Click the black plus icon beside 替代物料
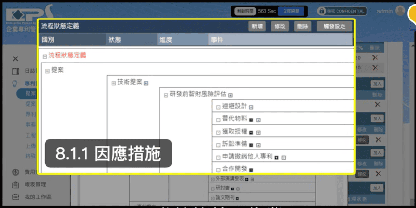 [x=251, y=120]
